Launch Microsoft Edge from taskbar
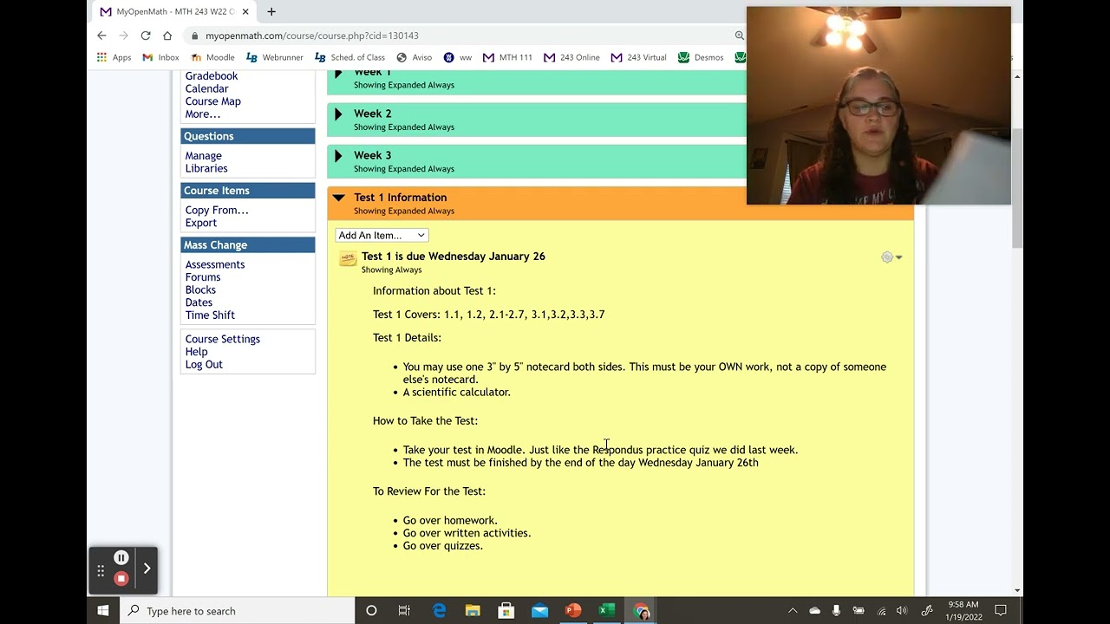Image resolution: width=1110 pixels, height=624 pixels. [439, 611]
